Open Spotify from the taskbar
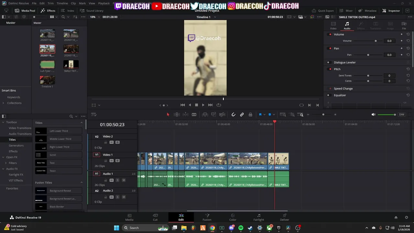 [241, 228]
